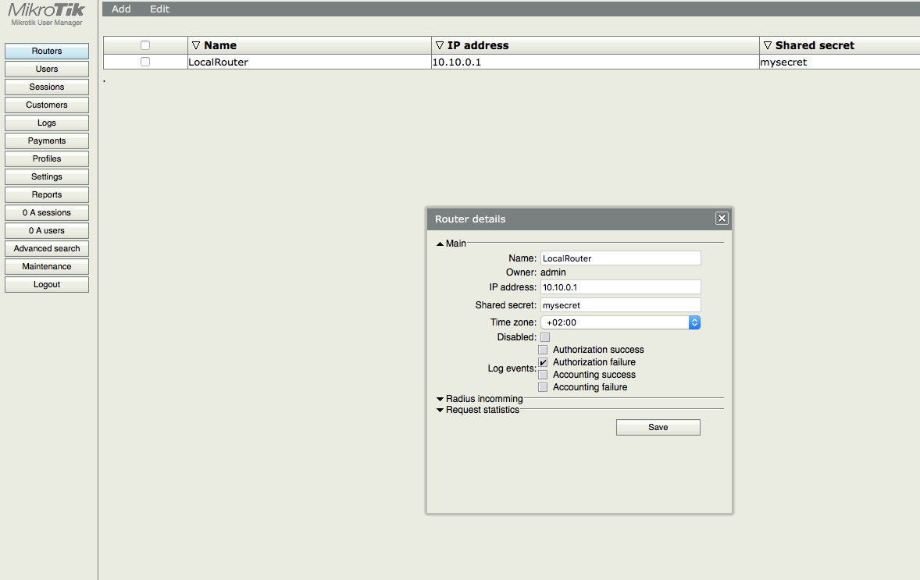The width and height of the screenshot is (920, 580).
Task: Disable Authorization failure logging
Action: [x=543, y=362]
